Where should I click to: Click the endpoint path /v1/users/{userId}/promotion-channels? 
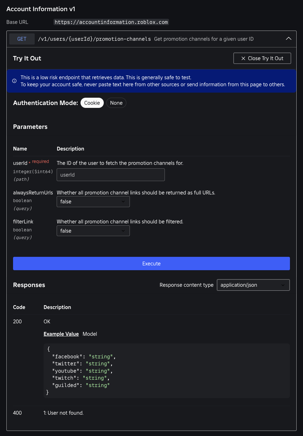click(x=94, y=39)
